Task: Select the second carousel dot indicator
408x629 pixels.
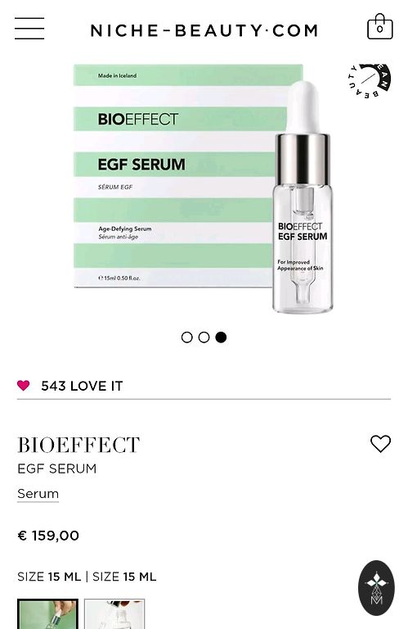Action: point(204,337)
